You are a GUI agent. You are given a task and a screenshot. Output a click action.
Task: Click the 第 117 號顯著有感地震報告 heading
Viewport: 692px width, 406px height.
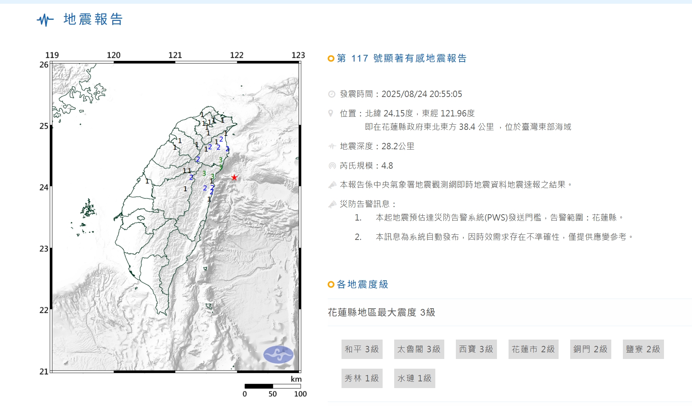click(402, 59)
